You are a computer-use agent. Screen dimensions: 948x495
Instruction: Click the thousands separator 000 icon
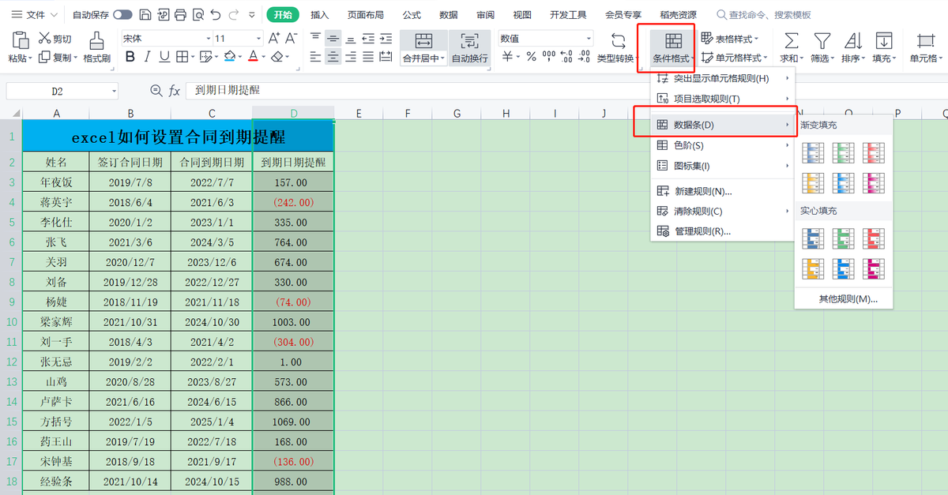pyautogui.click(x=548, y=57)
